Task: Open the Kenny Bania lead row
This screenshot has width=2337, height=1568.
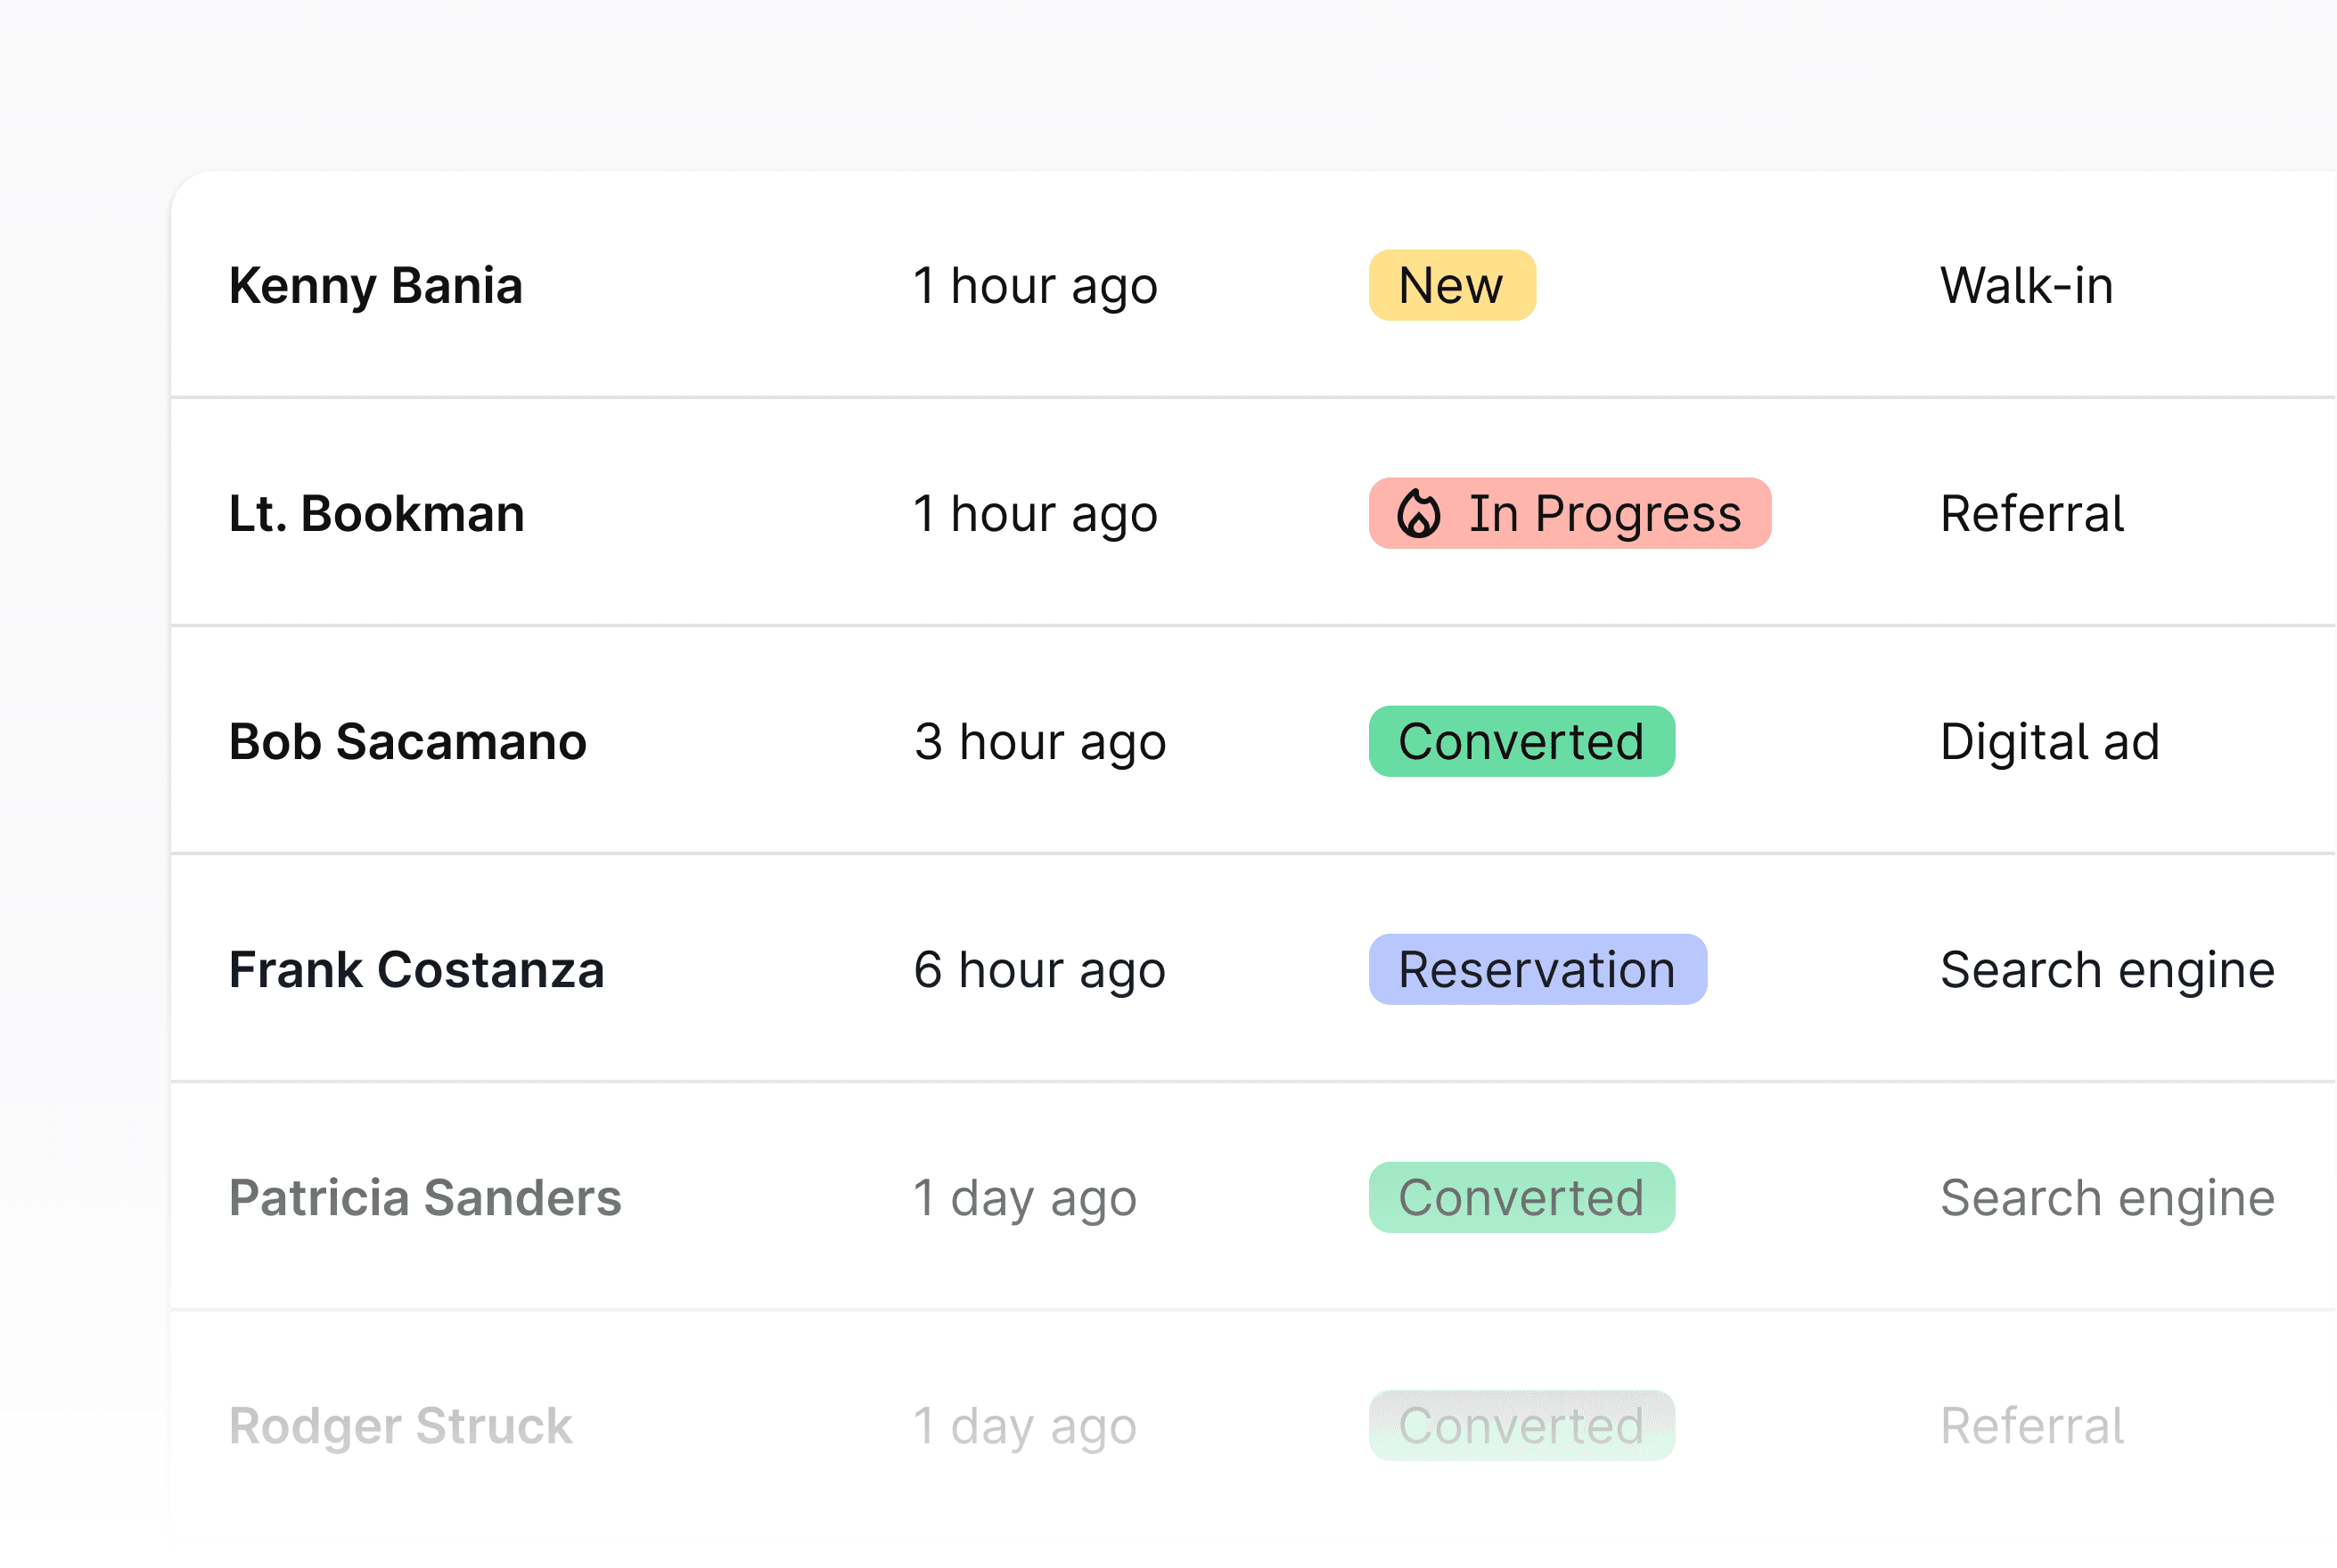Action: 375,286
